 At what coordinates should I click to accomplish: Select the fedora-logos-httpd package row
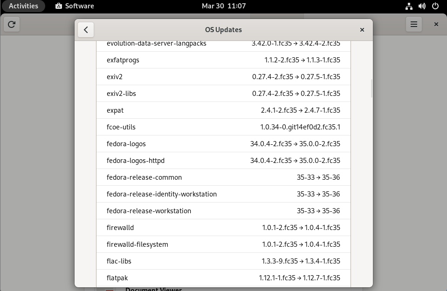click(224, 161)
